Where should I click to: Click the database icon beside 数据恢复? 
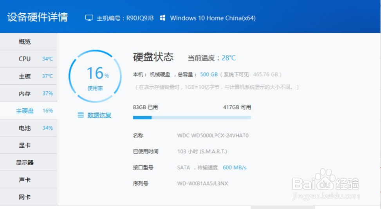81,115
